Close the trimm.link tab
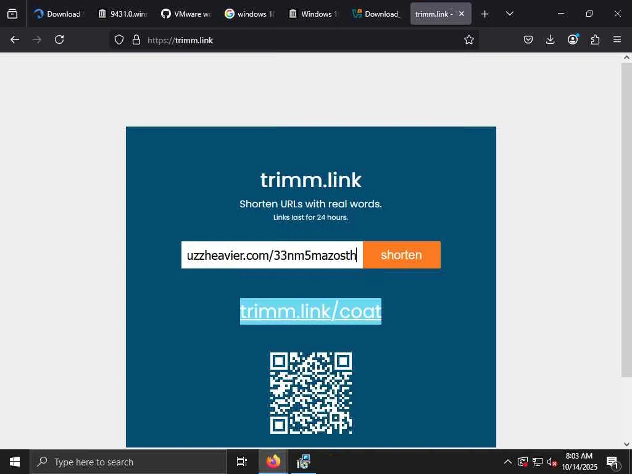The image size is (632, 474). [462, 14]
